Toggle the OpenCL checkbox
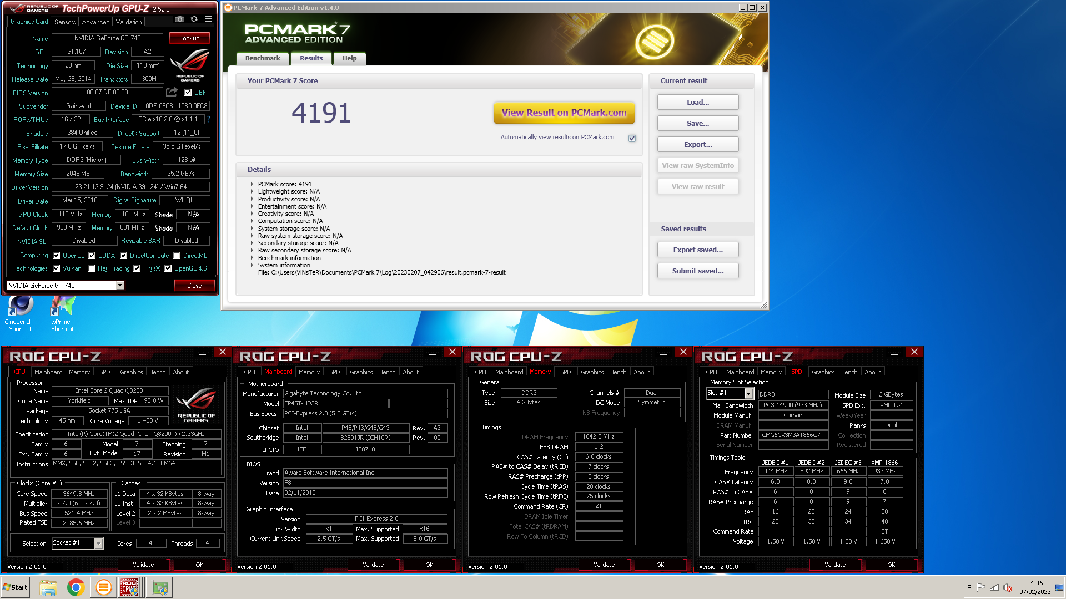1066x599 pixels. coord(57,256)
